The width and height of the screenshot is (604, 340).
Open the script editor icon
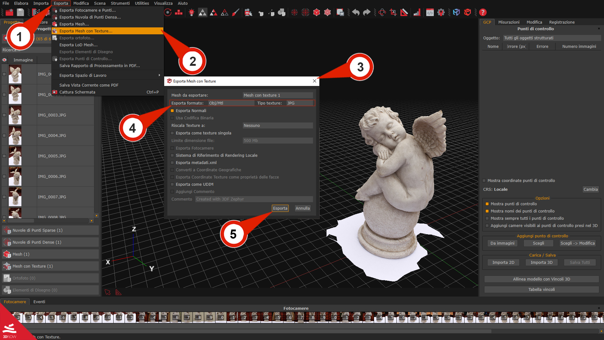pos(430,13)
